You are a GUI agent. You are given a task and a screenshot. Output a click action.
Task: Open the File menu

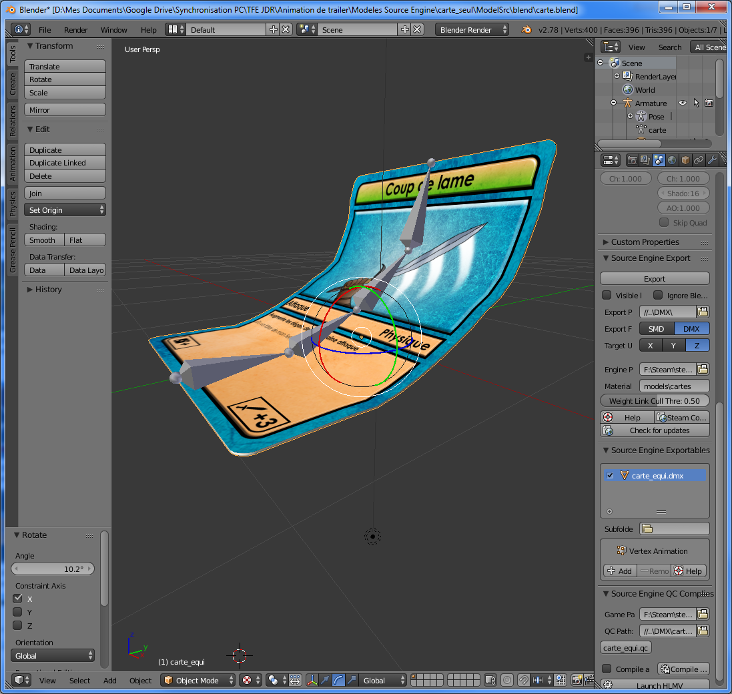coord(45,30)
